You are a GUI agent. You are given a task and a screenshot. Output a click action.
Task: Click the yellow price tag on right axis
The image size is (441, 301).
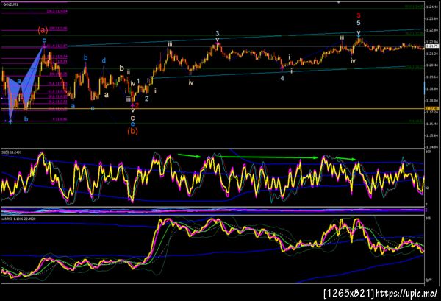(x=432, y=109)
